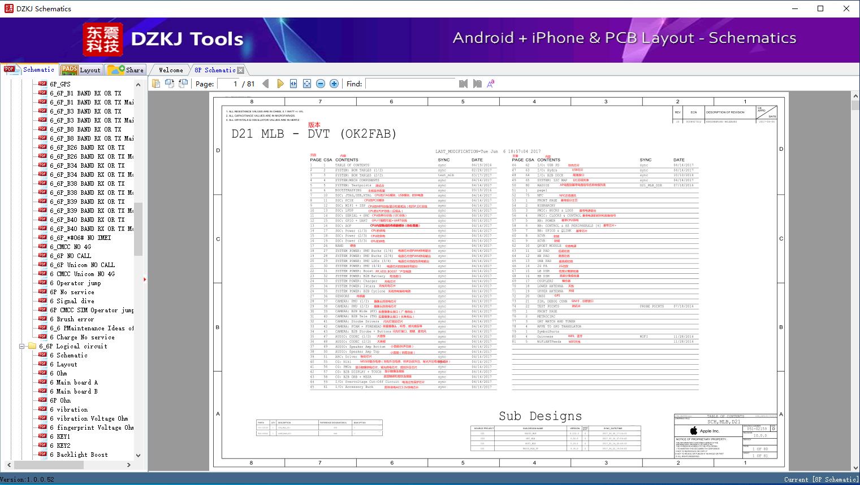This screenshot has height=485, width=860.
Task: Select the 8P Schematic document tab
Action: 215,70
